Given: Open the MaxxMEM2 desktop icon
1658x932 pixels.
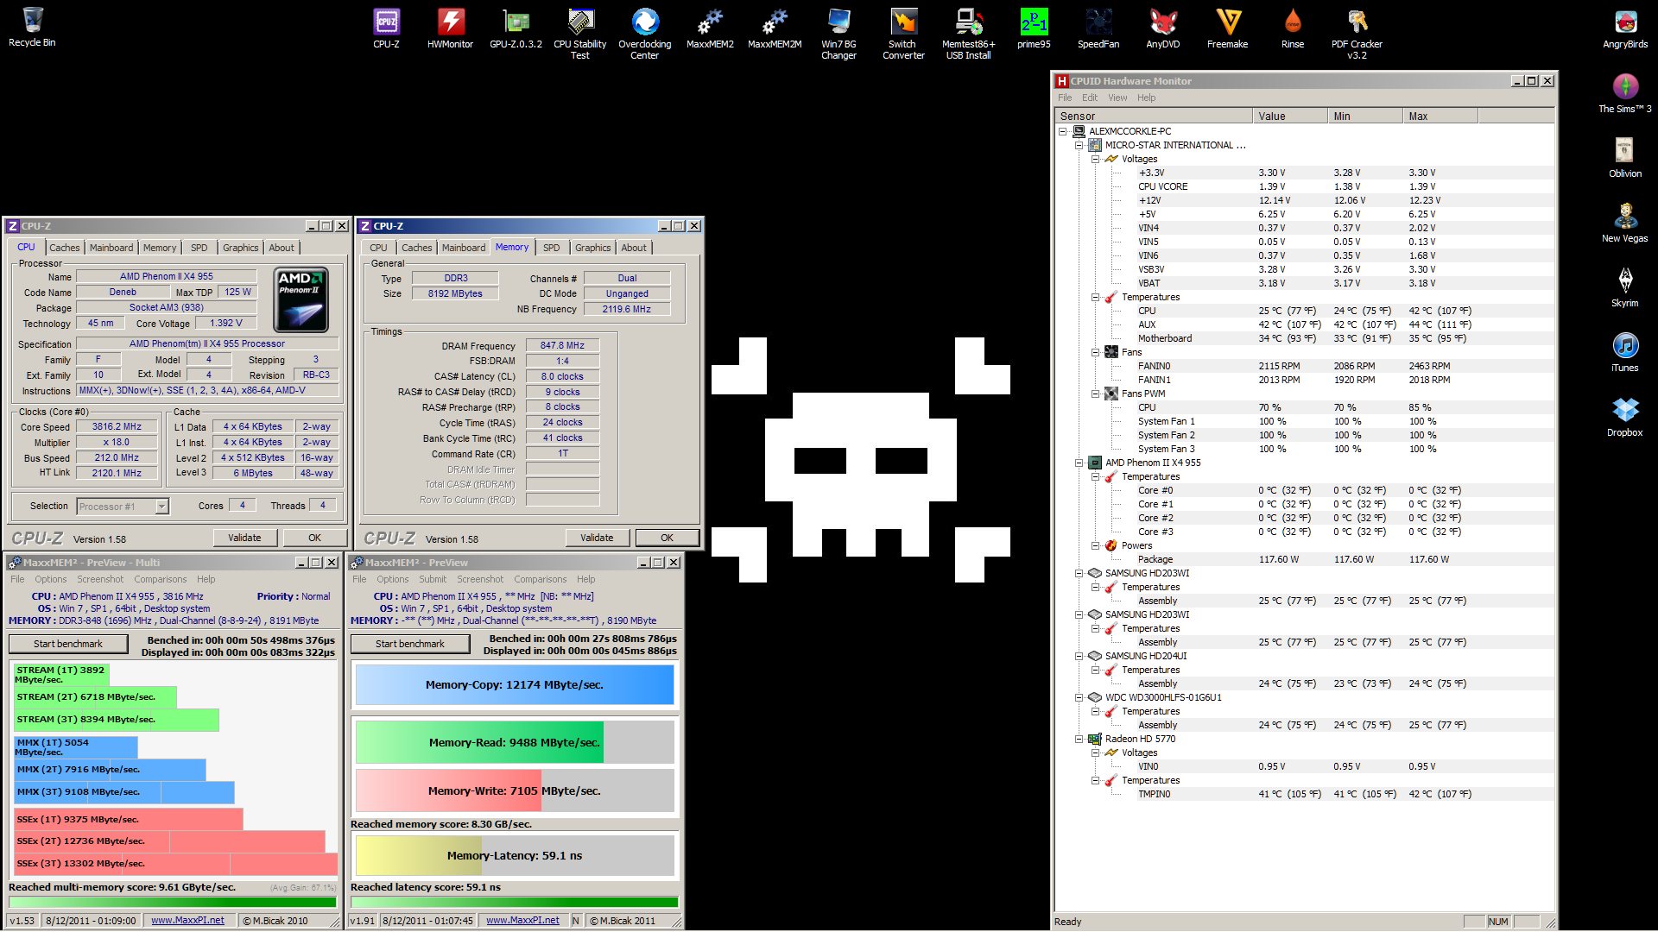Looking at the screenshot, I should [x=710, y=28].
